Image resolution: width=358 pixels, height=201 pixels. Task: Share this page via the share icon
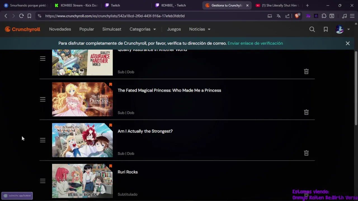[287, 16]
